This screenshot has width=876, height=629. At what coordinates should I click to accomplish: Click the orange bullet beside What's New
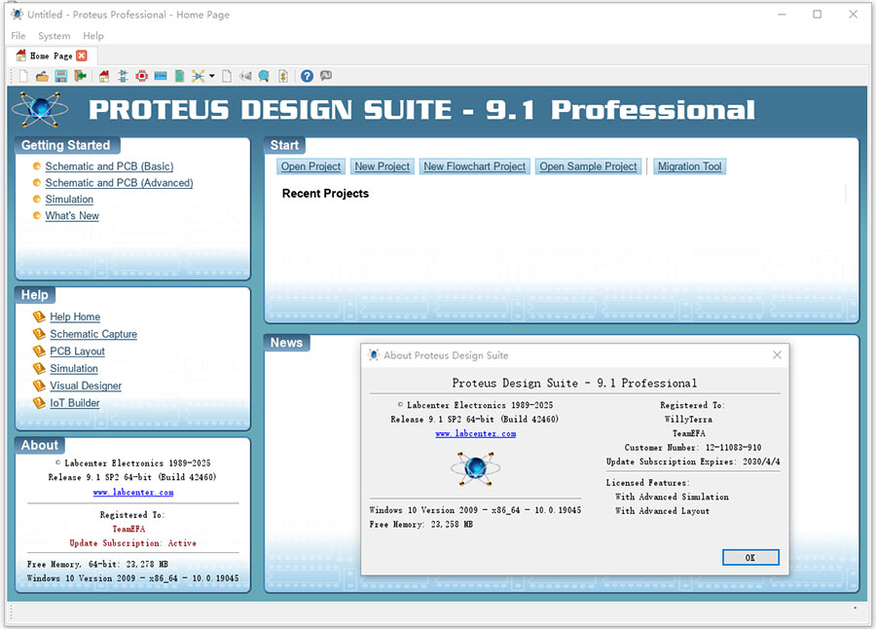coord(37,216)
